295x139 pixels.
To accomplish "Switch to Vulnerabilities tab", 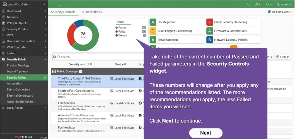I will (x=92, y=12).
